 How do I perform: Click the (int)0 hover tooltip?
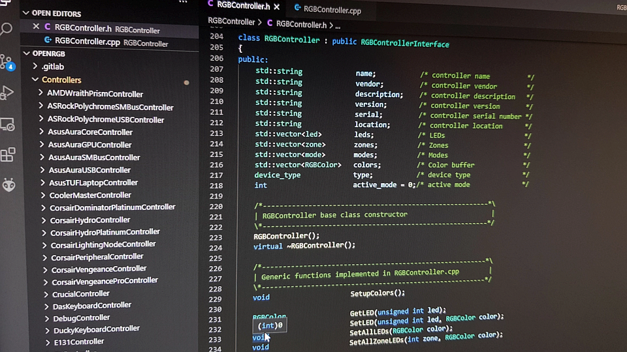[270, 326]
